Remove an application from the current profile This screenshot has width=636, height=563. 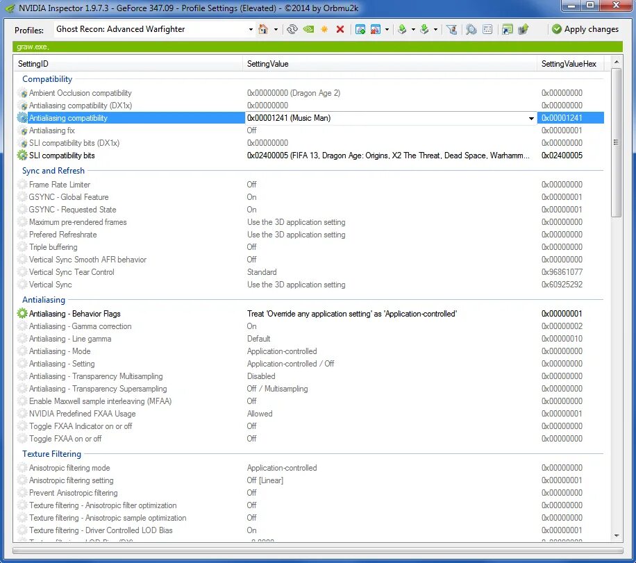[x=376, y=29]
